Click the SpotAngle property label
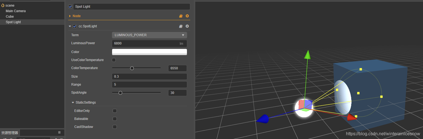Image resolution: width=423 pixels, height=139 pixels. 79,93
